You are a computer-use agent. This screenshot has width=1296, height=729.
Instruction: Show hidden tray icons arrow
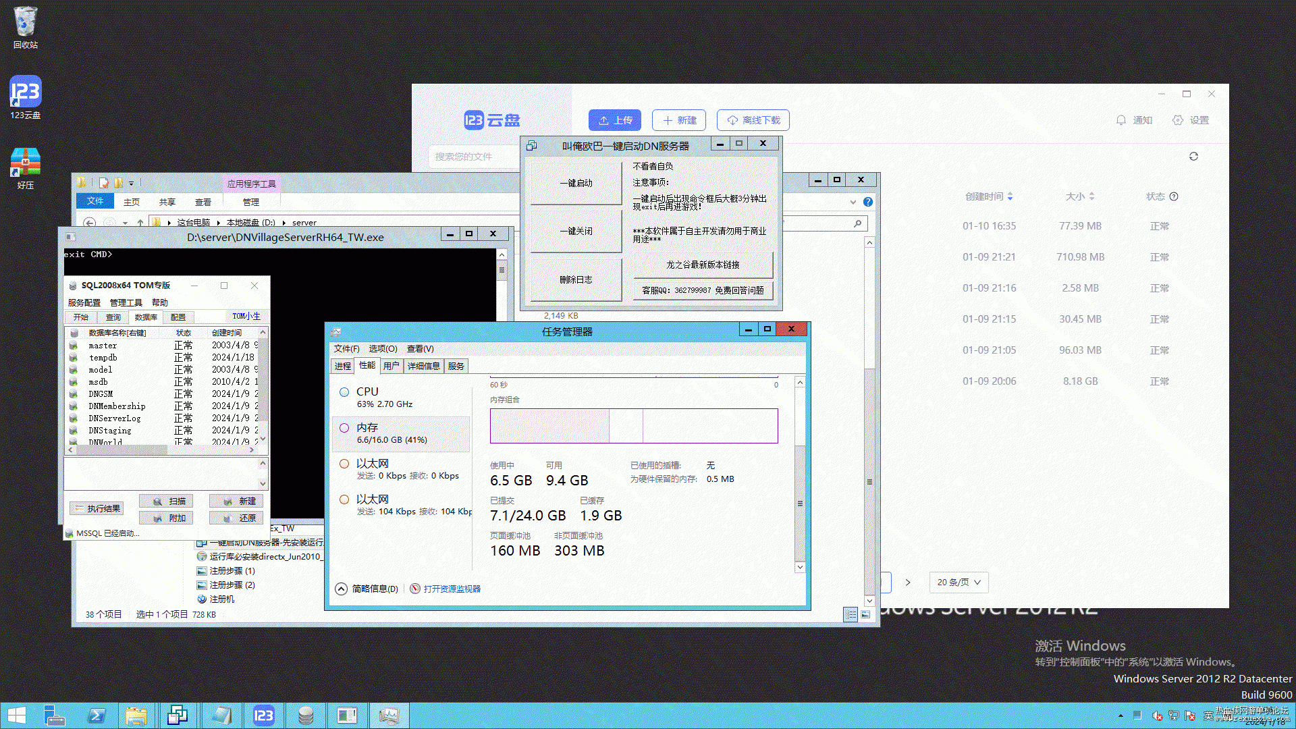(x=1120, y=715)
